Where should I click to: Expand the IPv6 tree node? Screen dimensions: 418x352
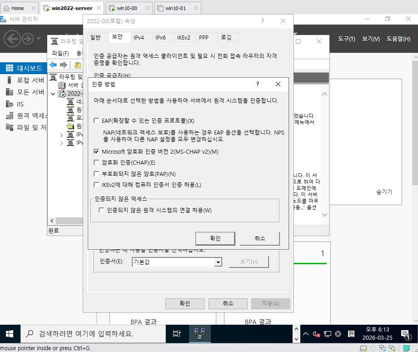62,143
